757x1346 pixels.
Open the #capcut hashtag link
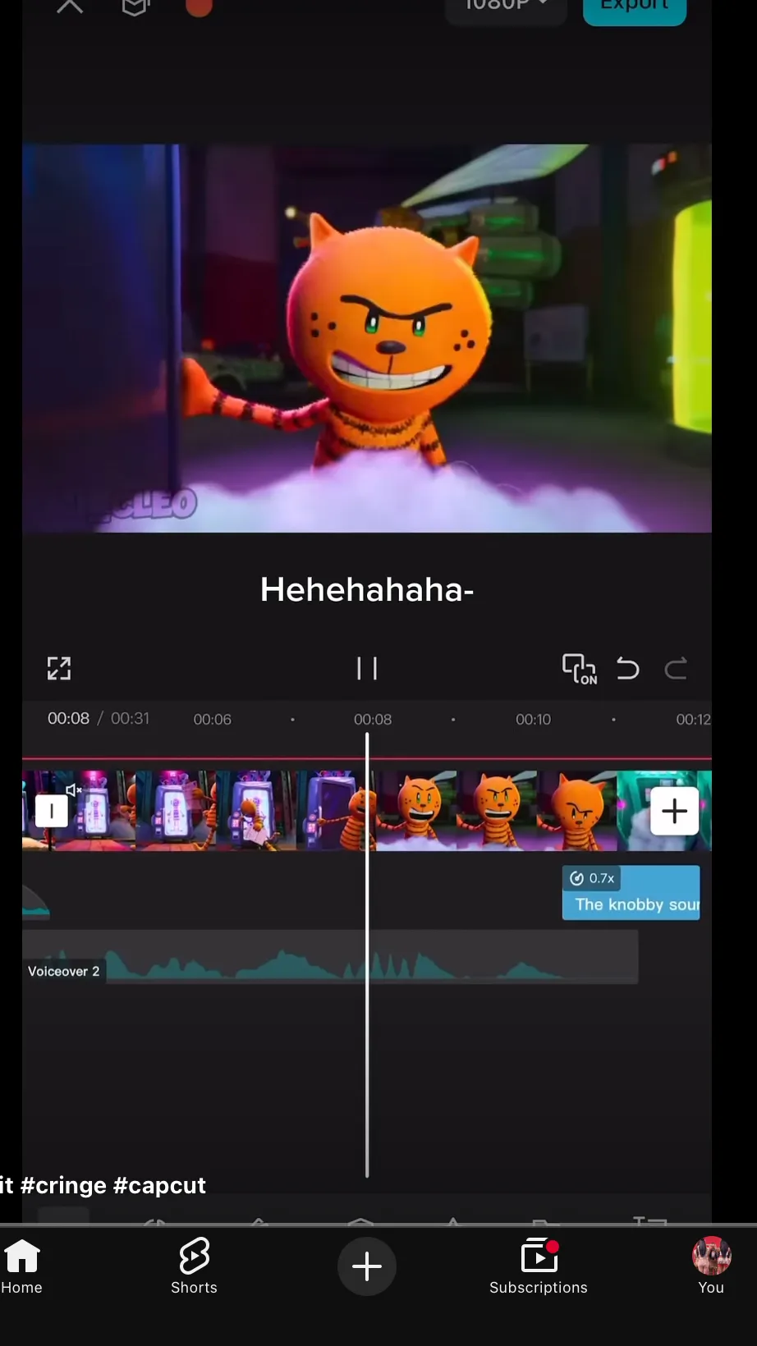159,1185
